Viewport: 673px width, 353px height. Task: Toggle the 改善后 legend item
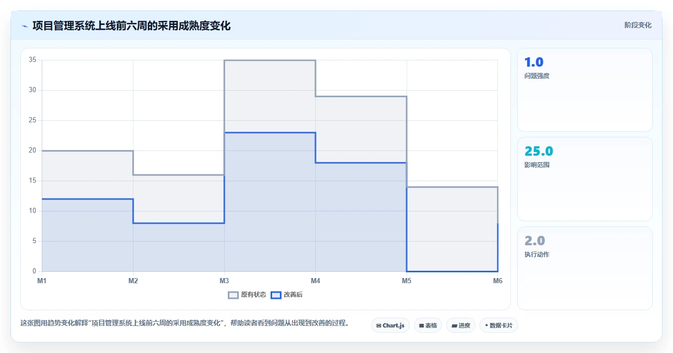[287, 295]
